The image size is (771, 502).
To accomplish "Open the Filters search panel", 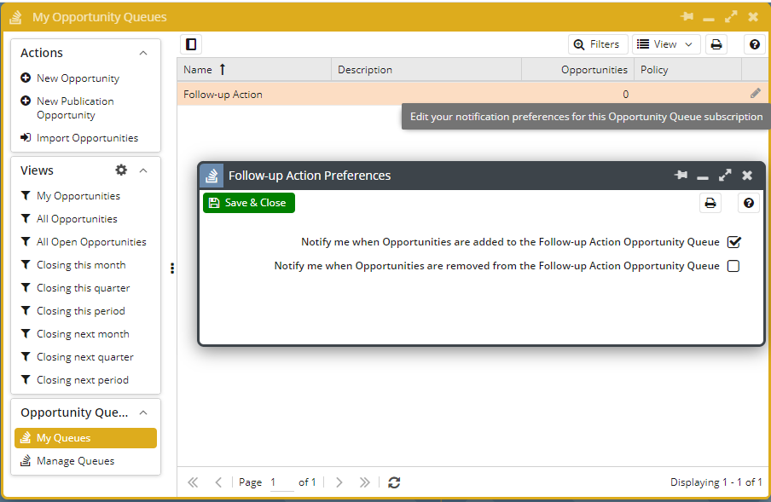I will click(x=598, y=43).
